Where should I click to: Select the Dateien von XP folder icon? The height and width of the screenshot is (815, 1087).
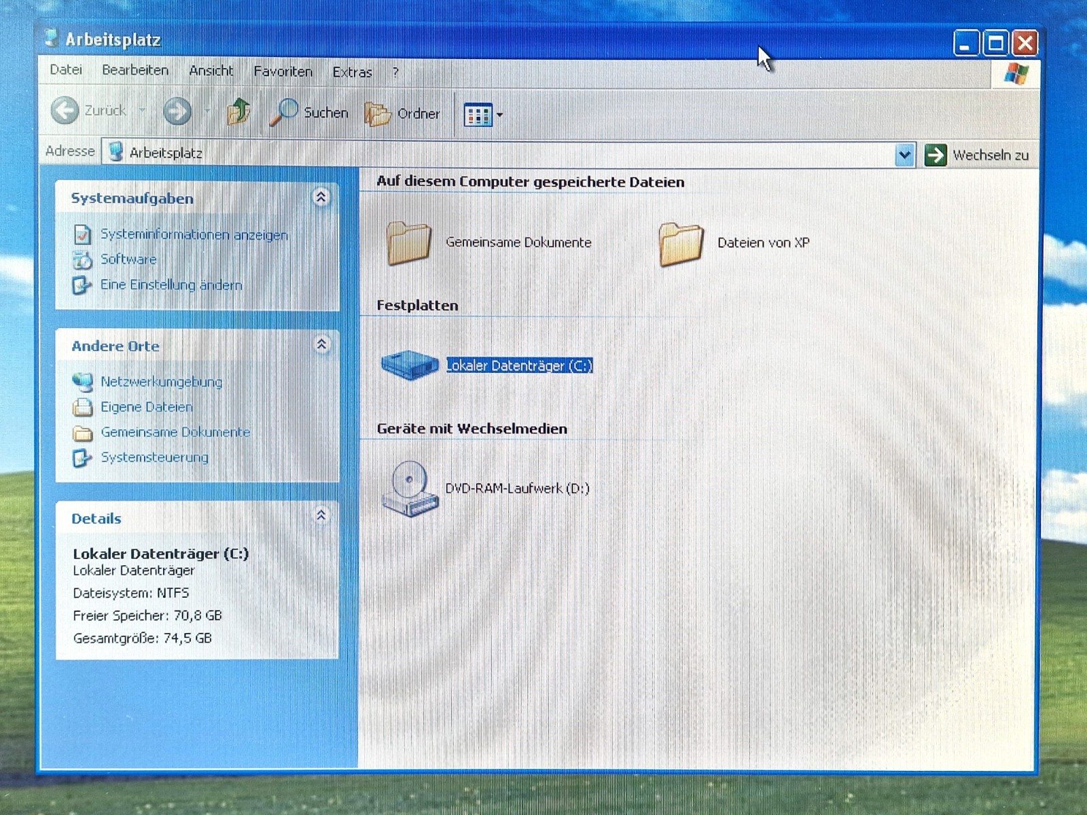click(681, 244)
